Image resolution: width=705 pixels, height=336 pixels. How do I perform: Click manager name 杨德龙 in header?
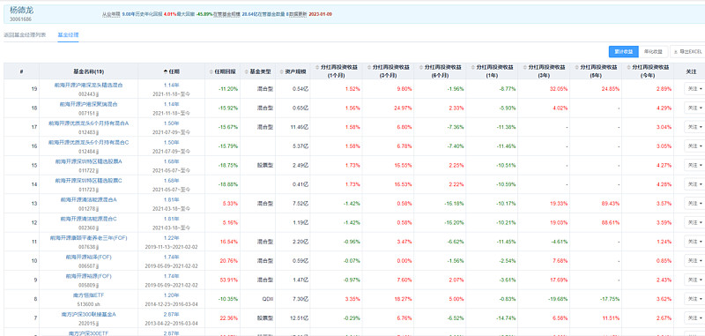point(21,10)
